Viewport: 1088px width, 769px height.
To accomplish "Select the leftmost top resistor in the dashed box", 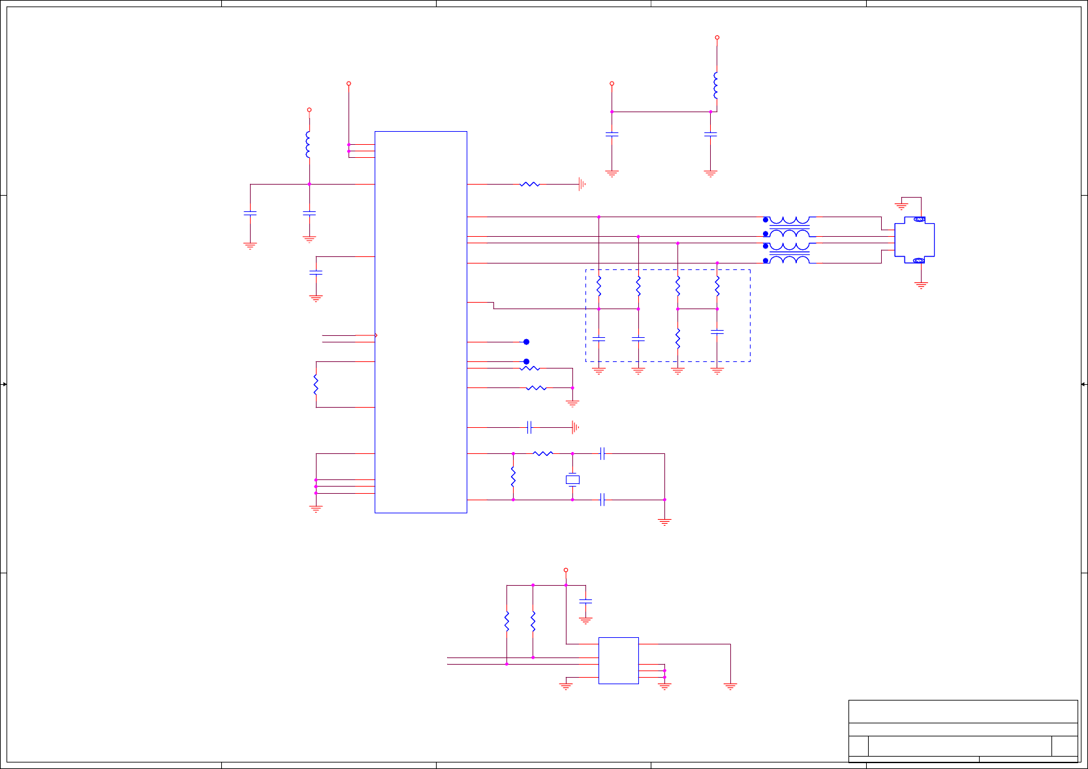I will pos(598,286).
